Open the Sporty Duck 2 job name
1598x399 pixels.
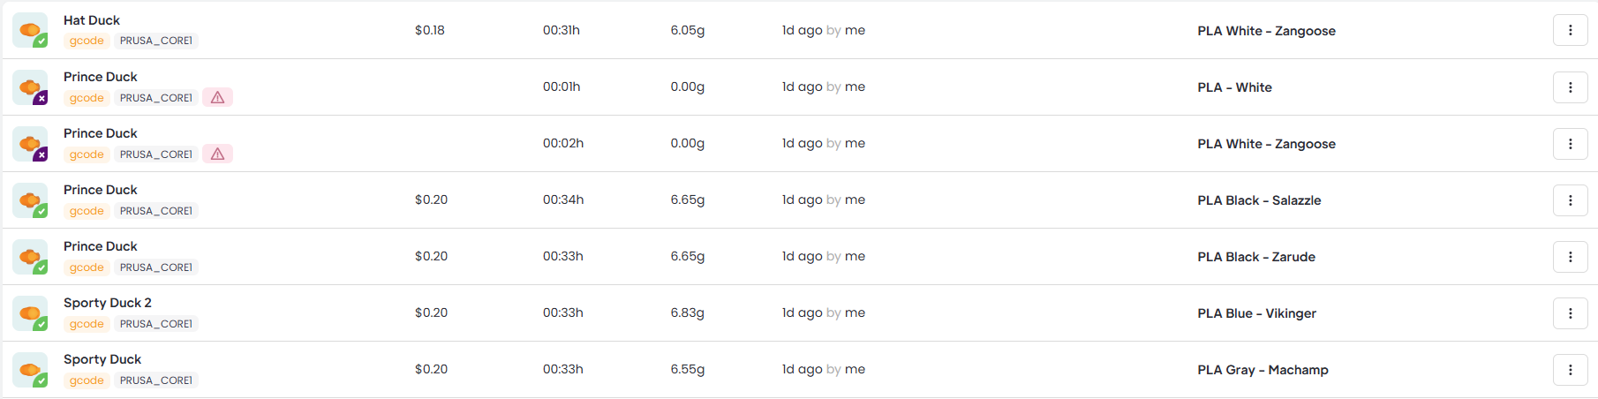108,303
